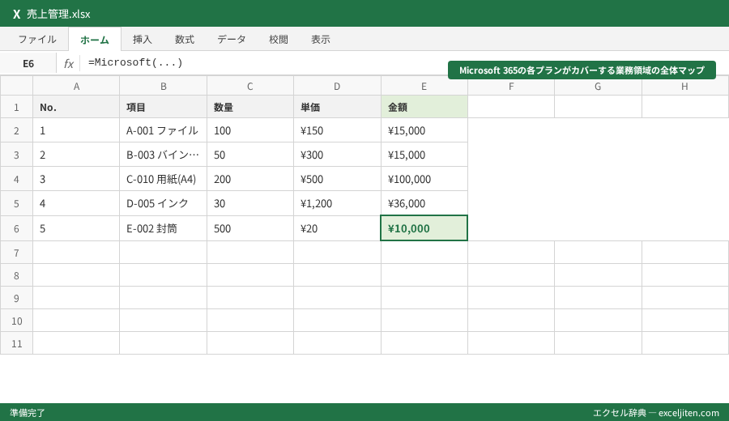Click quantity cell 200
Image resolution: width=729 pixels, height=421 pixels.
point(250,179)
